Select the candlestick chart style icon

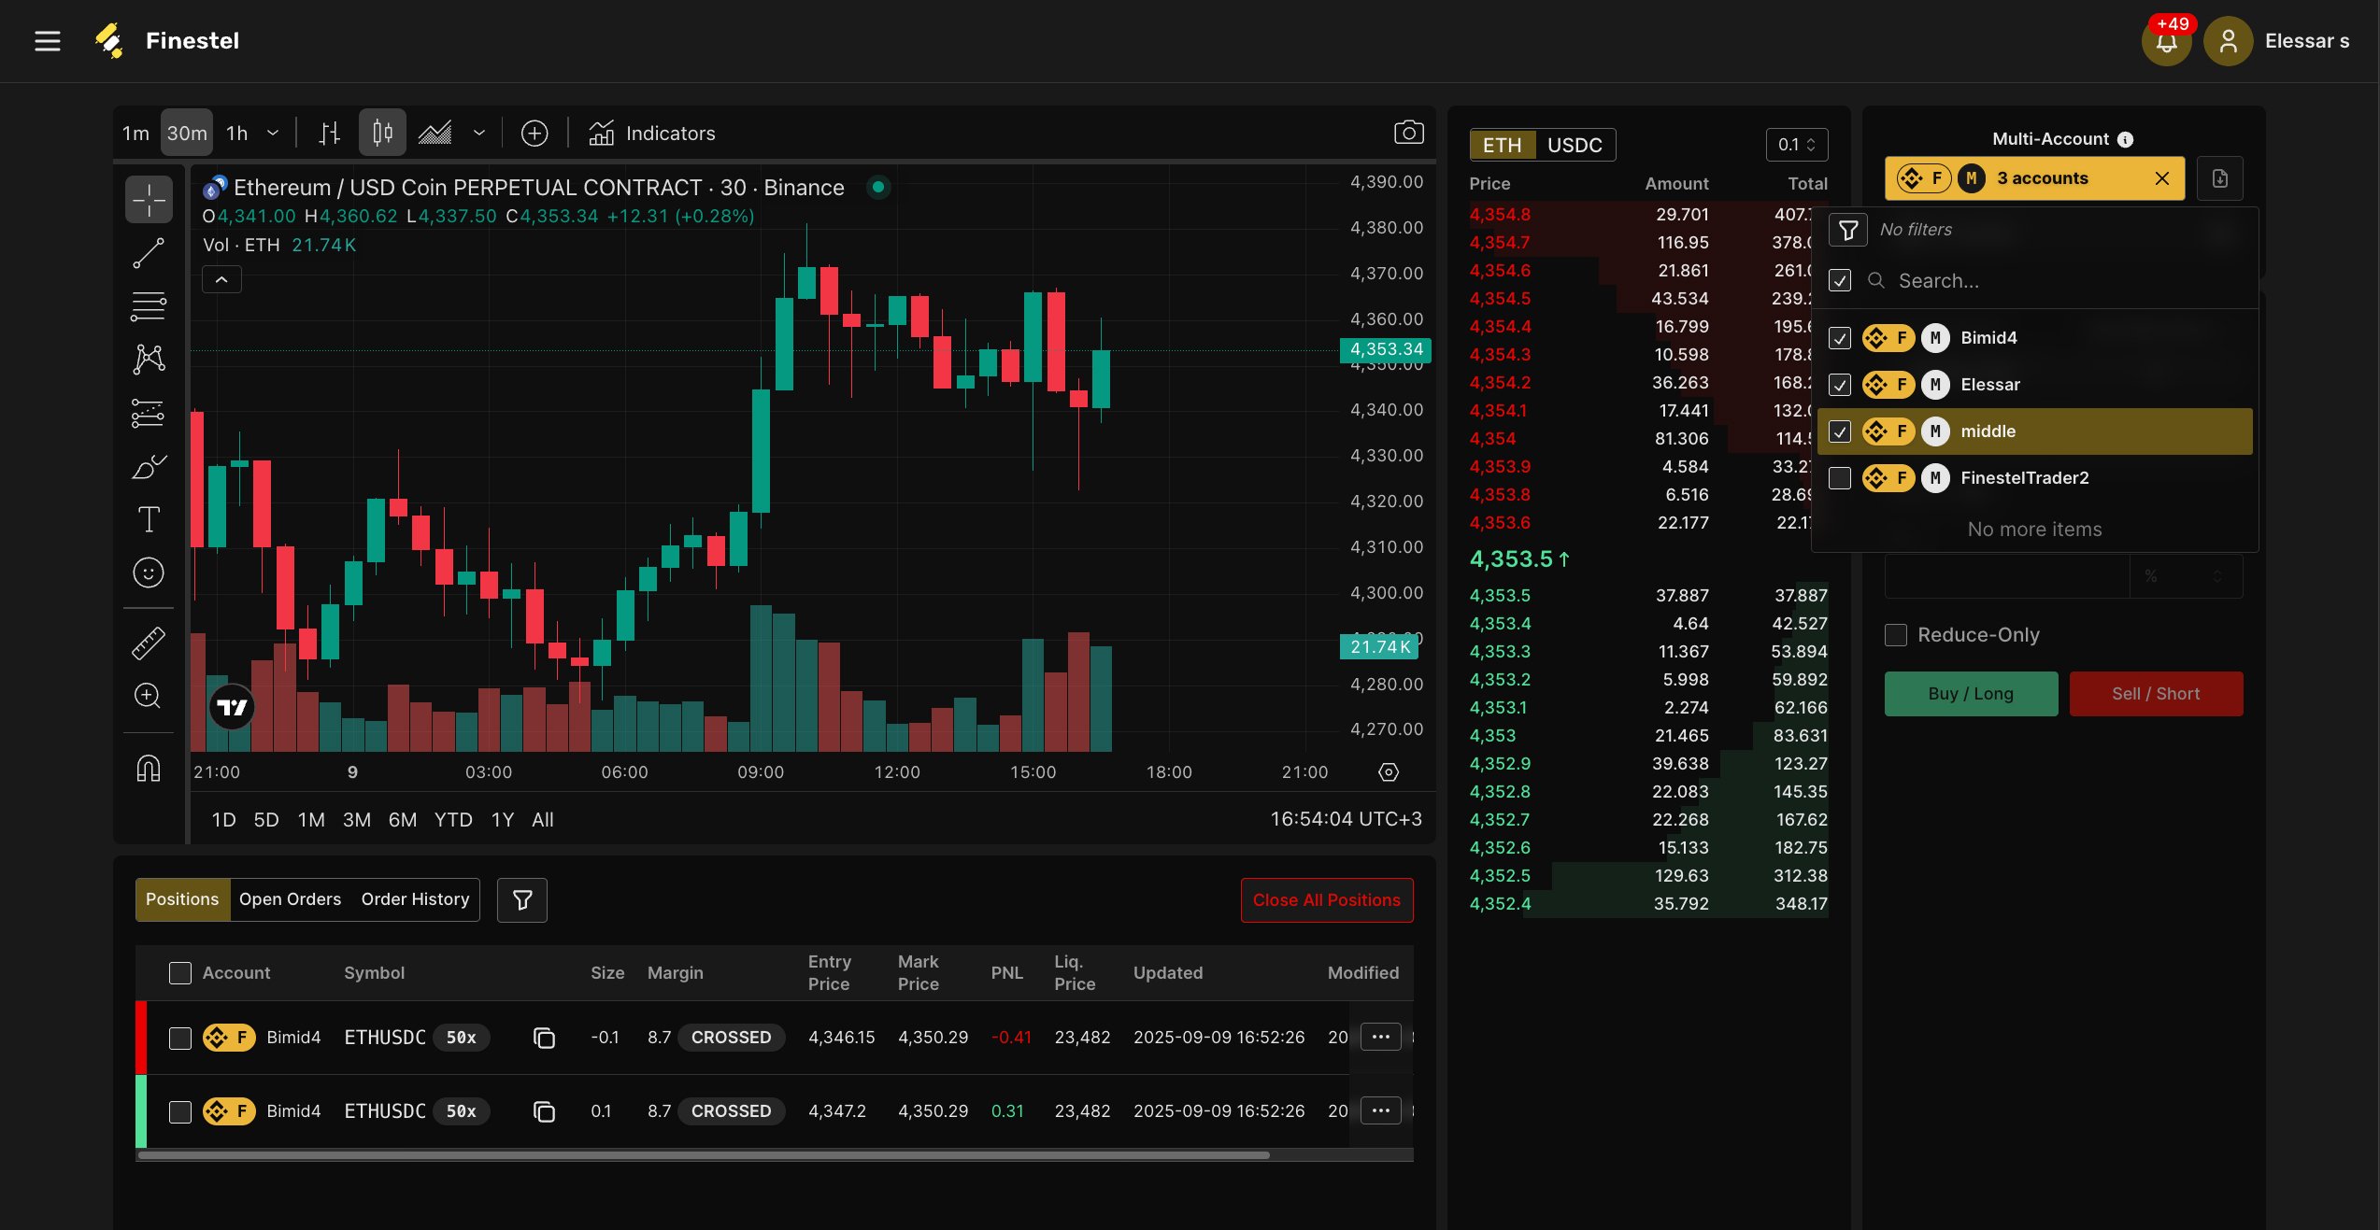coord(382,133)
